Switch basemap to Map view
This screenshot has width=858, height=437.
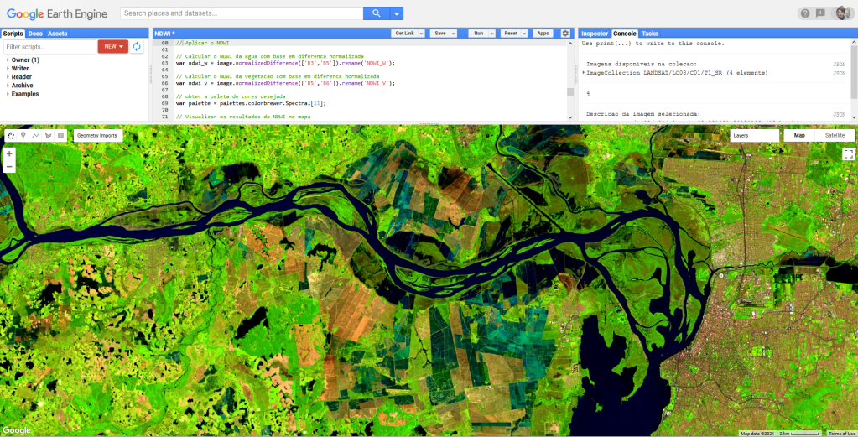coord(799,135)
